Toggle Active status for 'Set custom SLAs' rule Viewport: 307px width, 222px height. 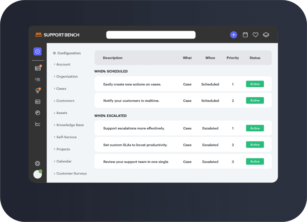pyautogui.click(x=255, y=145)
